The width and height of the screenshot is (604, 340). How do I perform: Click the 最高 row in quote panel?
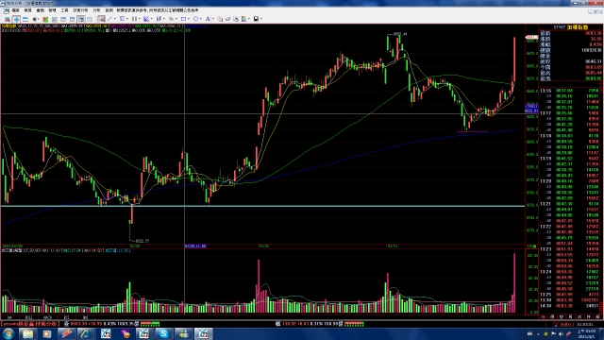pyautogui.click(x=570, y=73)
